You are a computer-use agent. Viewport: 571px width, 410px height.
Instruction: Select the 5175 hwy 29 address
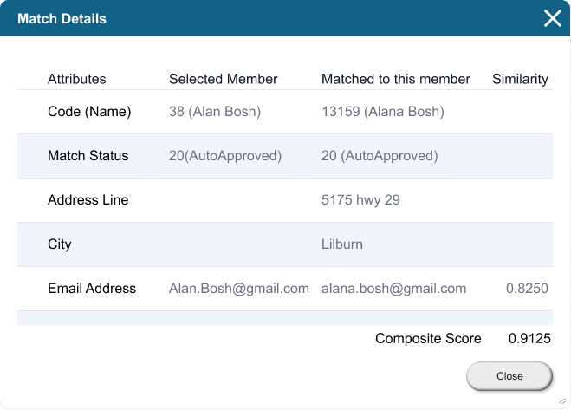point(360,200)
